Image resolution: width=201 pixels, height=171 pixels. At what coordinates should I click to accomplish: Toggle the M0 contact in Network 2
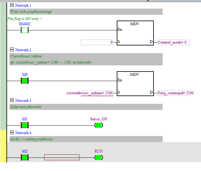tap(25, 81)
